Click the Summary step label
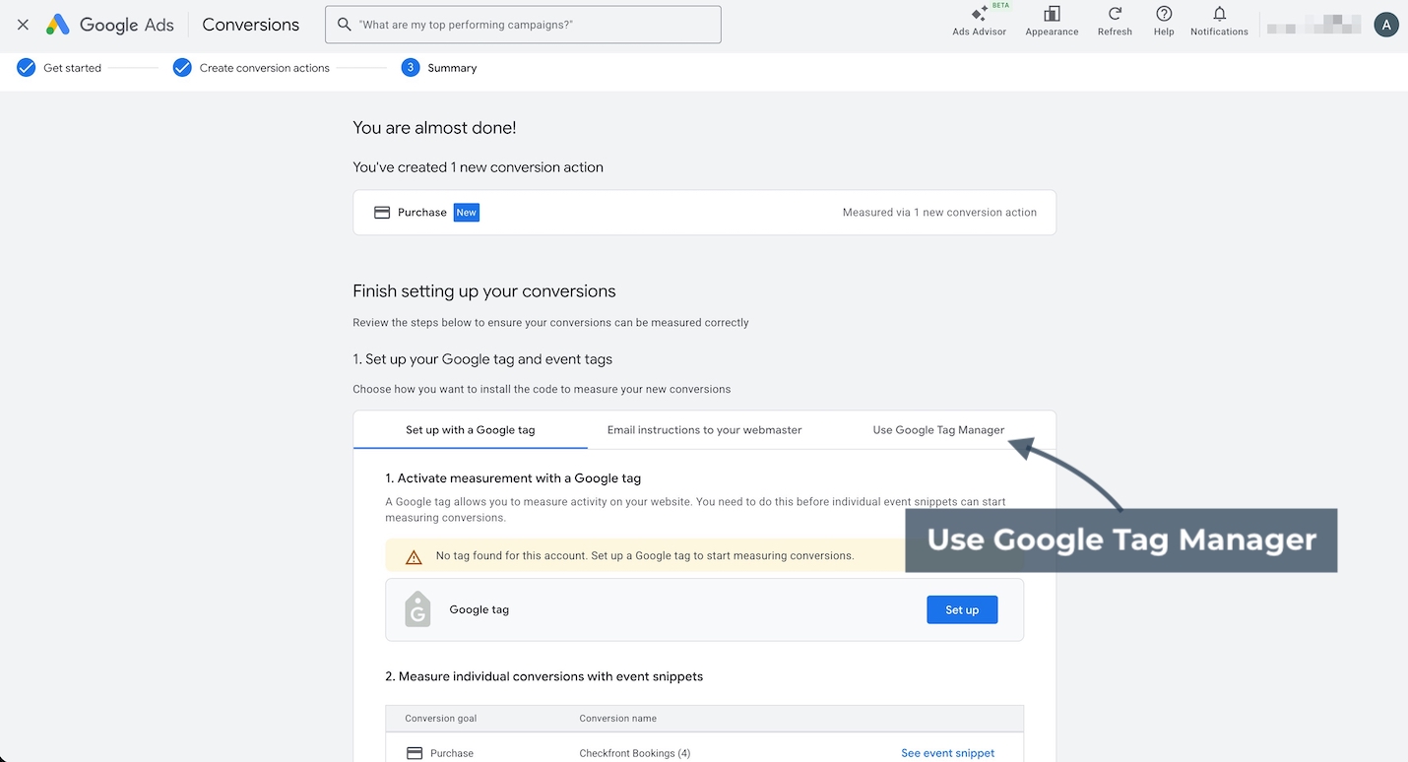 (x=452, y=68)
